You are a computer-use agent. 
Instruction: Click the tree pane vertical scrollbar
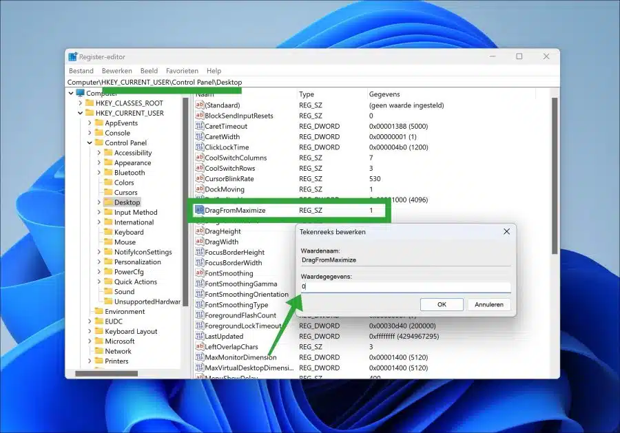pyautogui.click(x=185, y=202)
